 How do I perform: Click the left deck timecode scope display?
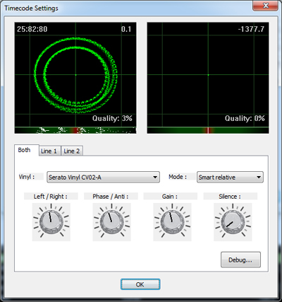tap(75, 74)
